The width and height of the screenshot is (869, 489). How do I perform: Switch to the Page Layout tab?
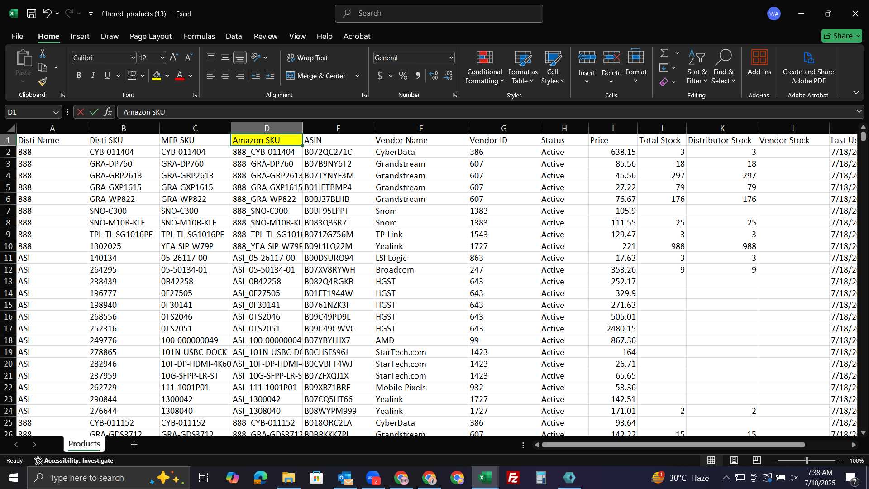tap(151, 36)
